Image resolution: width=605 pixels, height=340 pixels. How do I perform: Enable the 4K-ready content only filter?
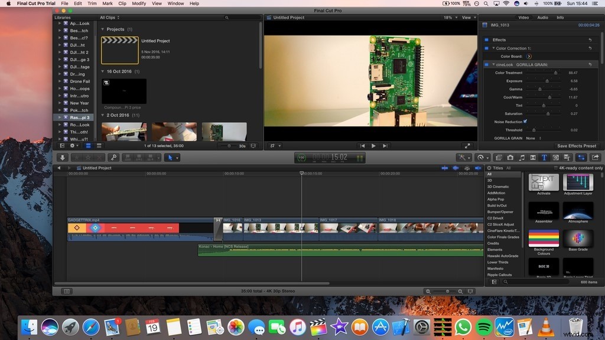click(556, 168)
